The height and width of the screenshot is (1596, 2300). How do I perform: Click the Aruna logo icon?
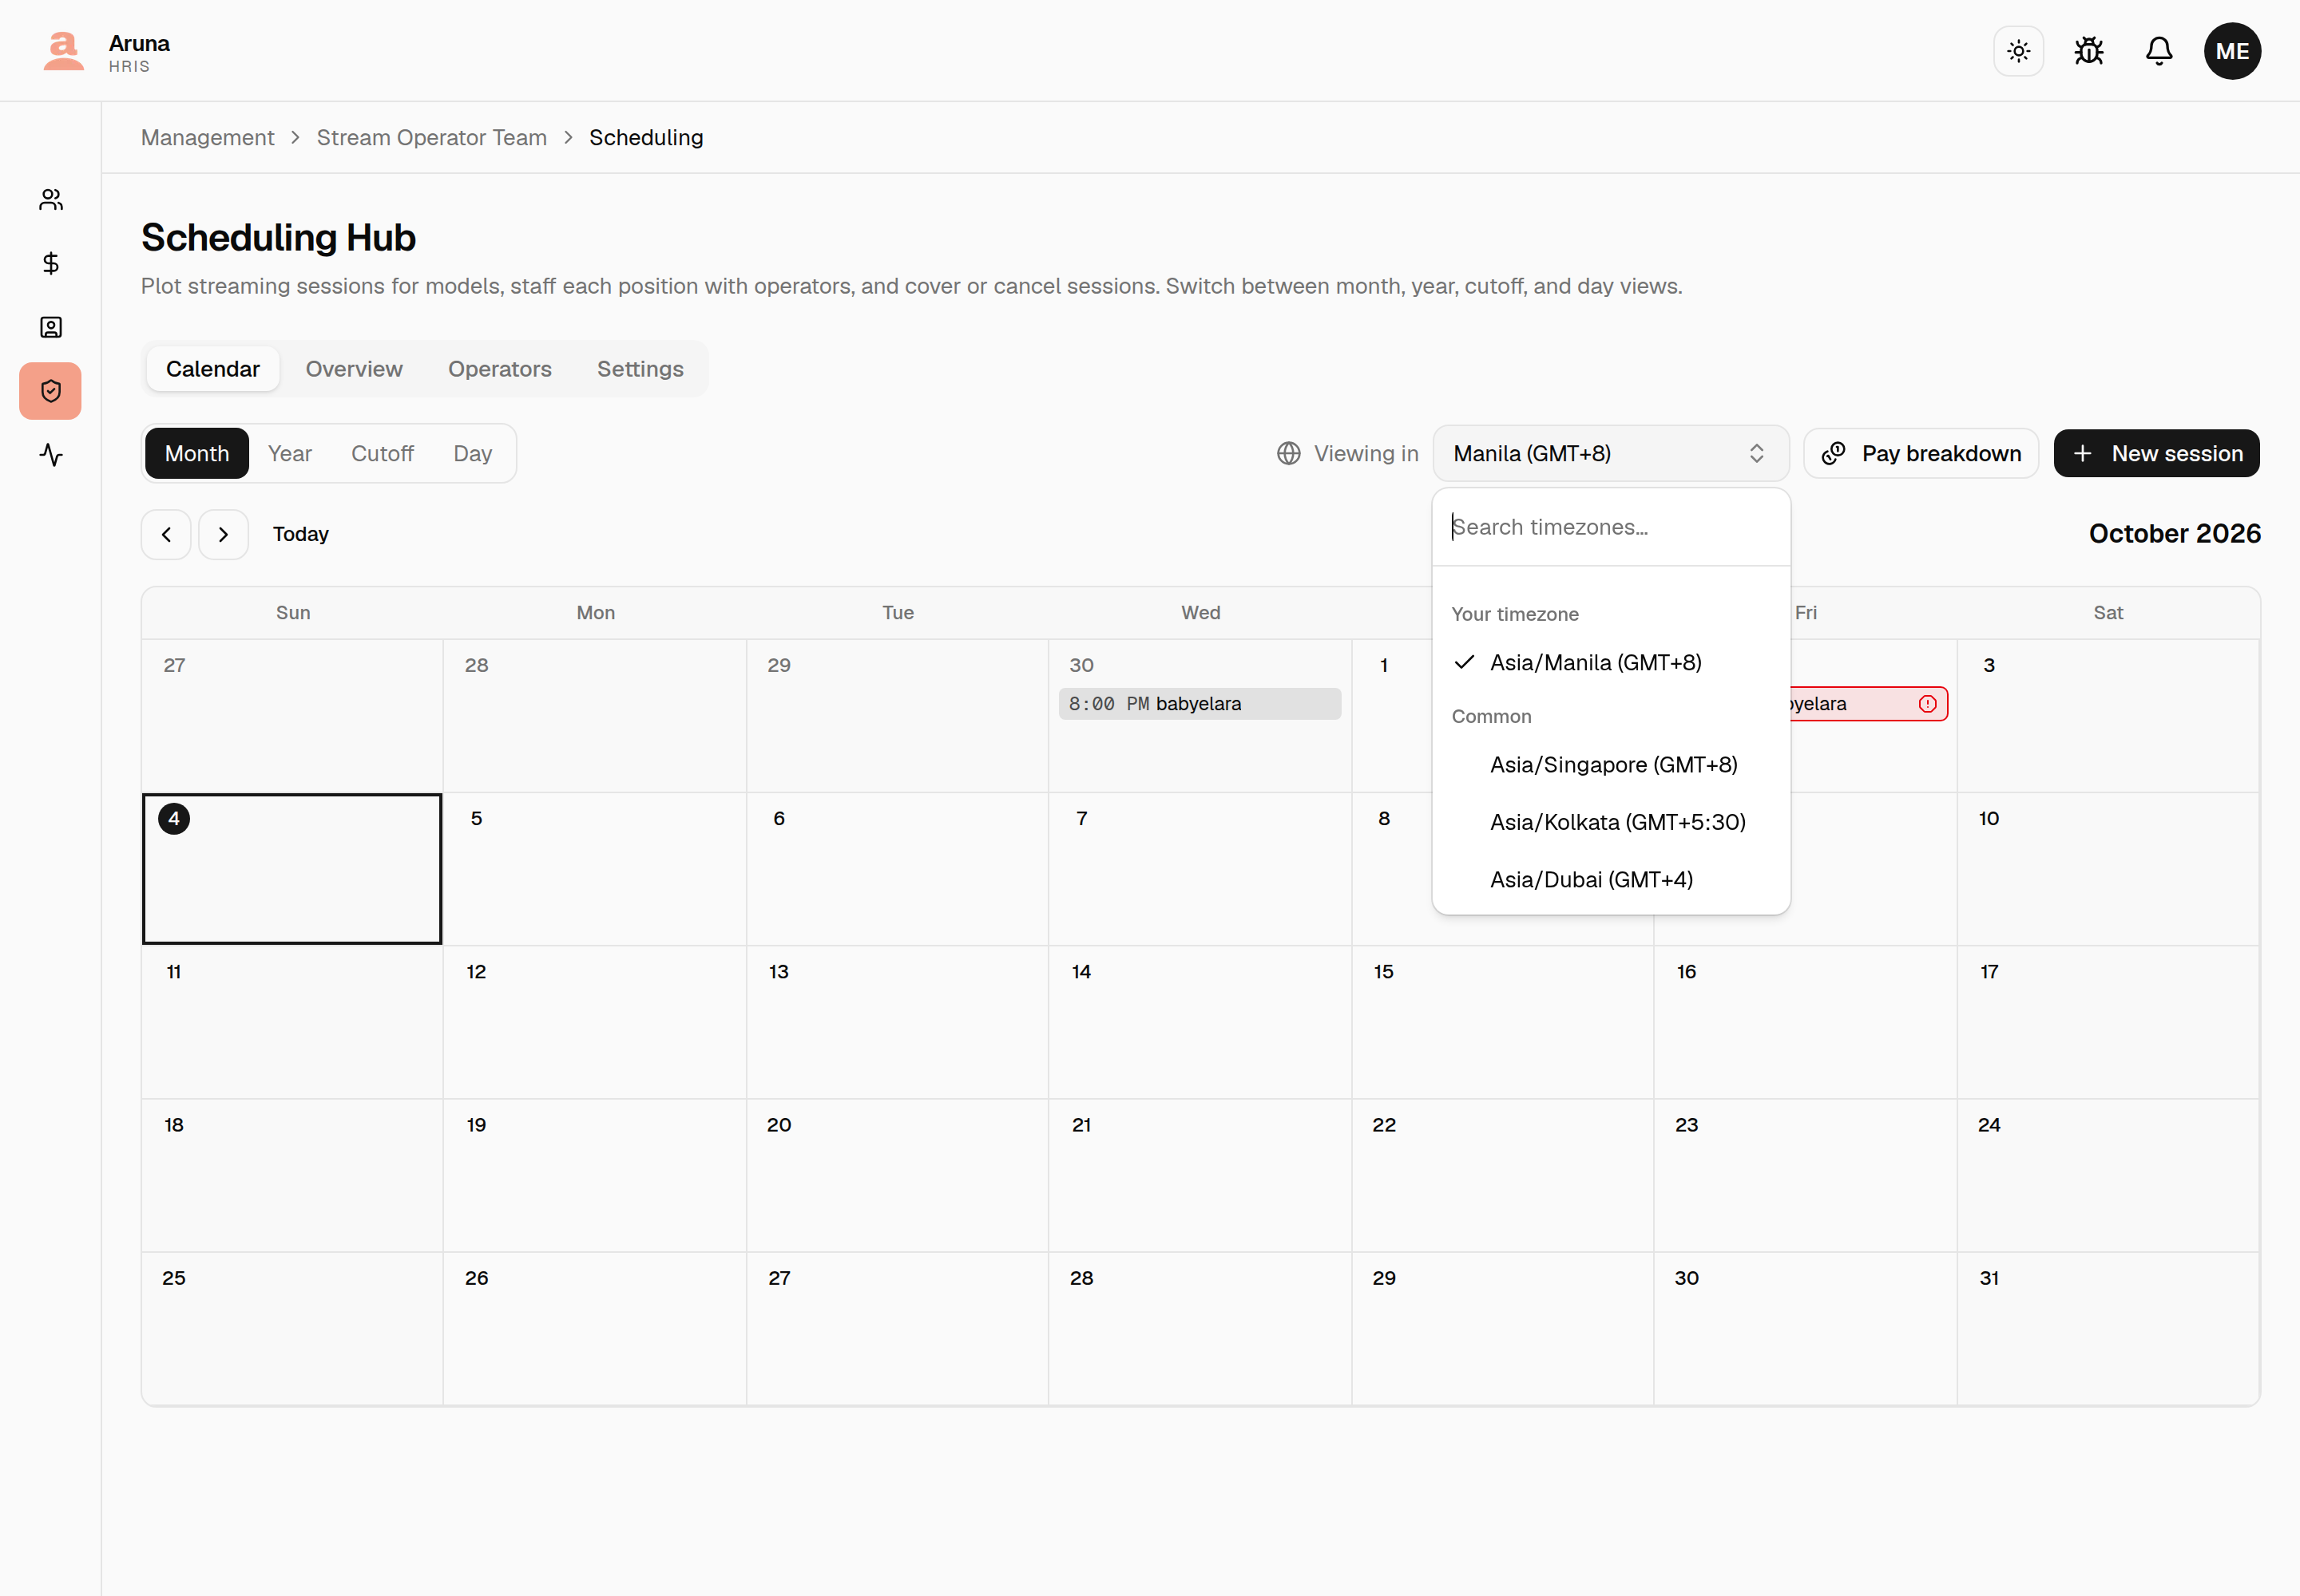pyautogui.click(x=63, y=51)
